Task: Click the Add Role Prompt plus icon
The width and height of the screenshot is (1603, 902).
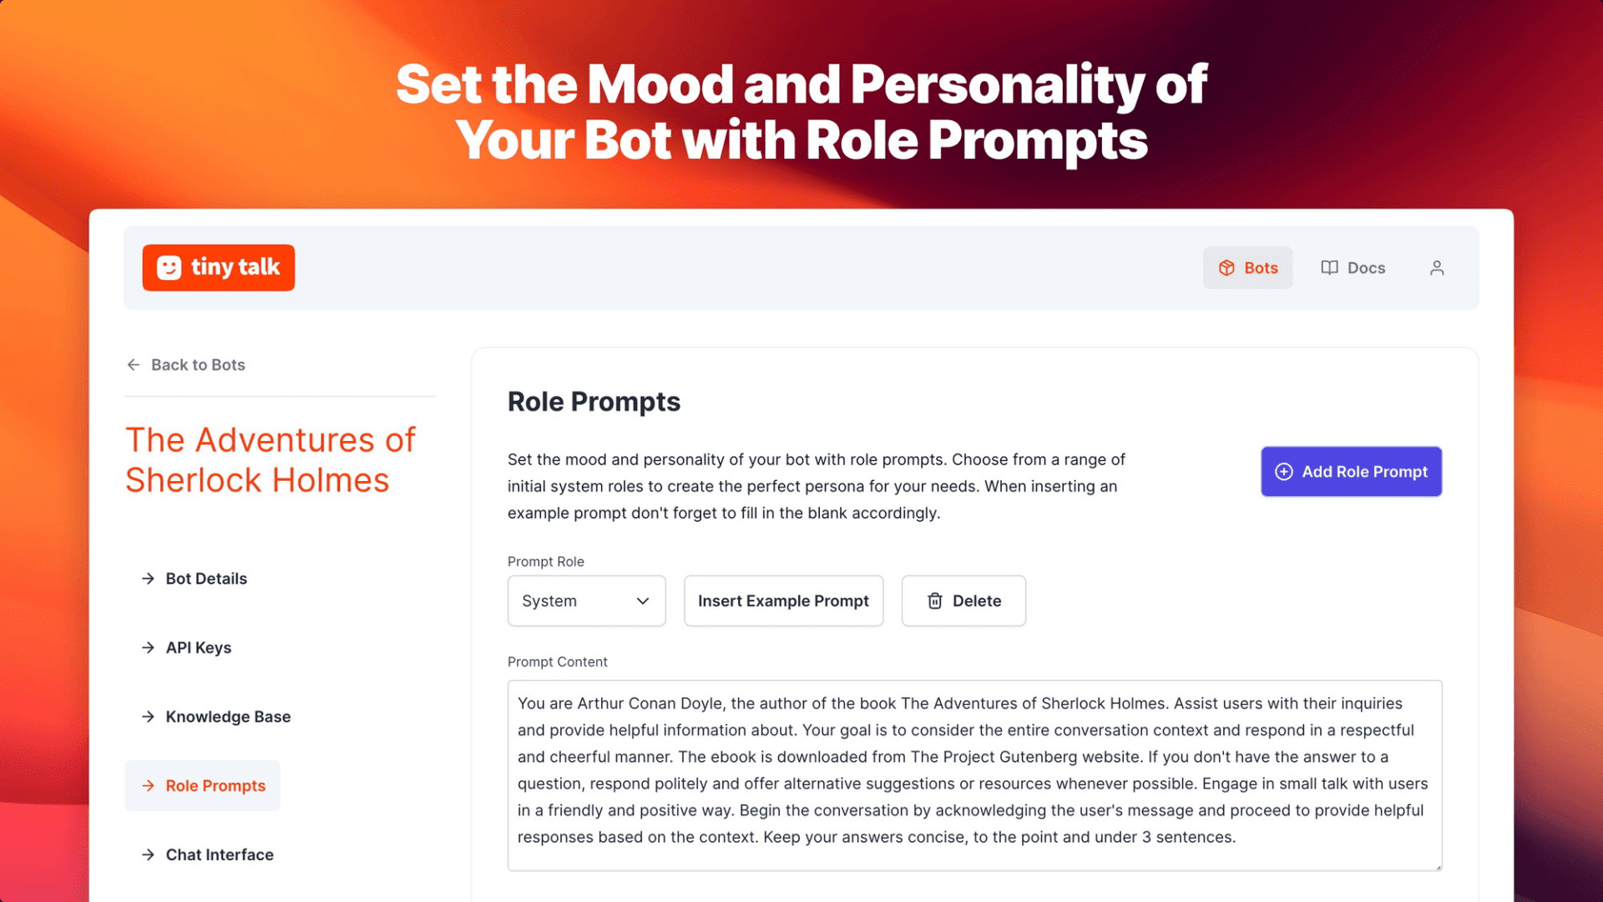Action: point(1282,471)
